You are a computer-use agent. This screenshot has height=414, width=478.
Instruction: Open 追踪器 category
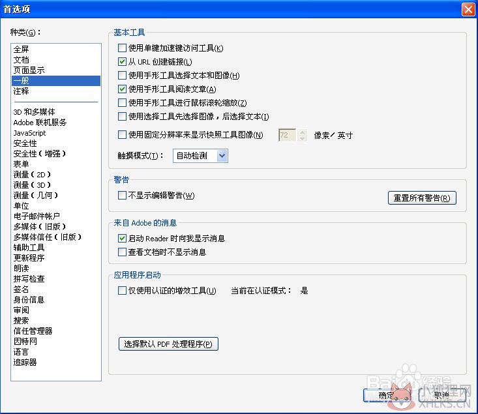pyautogui.click(x=56, y=362)
